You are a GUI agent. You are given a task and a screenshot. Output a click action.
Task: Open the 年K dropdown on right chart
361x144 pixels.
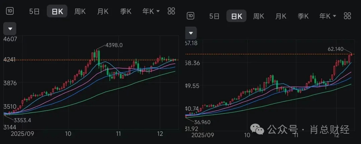[328, 16]
